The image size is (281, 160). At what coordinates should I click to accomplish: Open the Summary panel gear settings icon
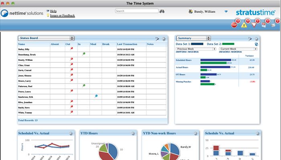point(257,39)
